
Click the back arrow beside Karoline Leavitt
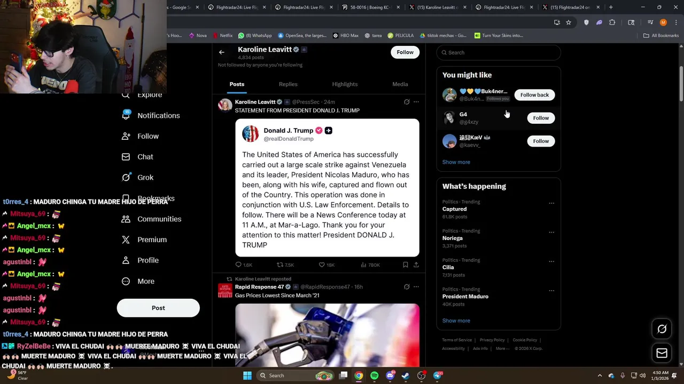pyautogui.click(x=222, y=52)
